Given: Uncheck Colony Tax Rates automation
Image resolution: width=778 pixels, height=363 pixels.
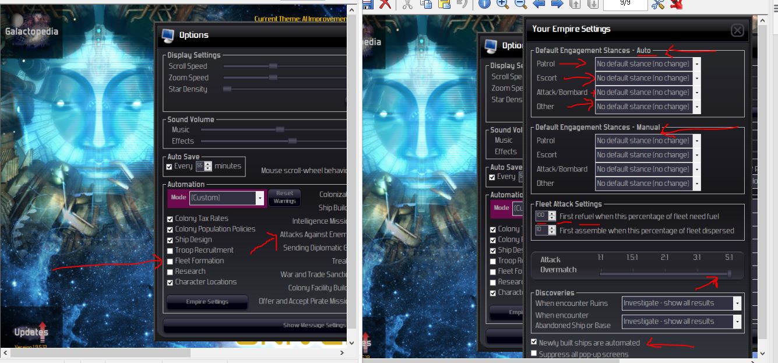Looking at the screenshot, I should click(170, 219).
